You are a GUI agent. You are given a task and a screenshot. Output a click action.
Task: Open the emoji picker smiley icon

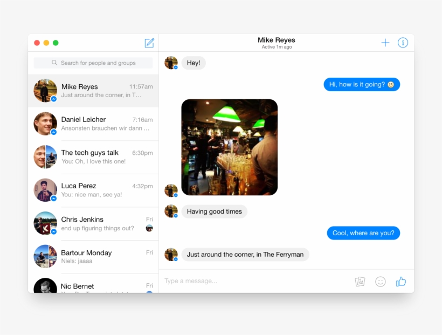380,282
